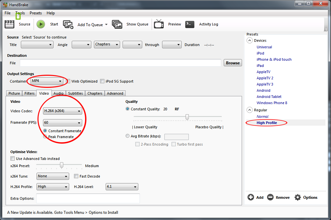The image size is (331, 220).
Task: Click the Add To Queue icon
Action: (x=68, y=24)
